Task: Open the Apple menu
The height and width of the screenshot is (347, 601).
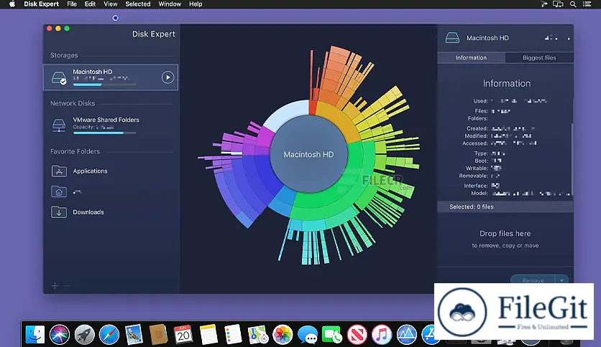Action: pos(12,4)
